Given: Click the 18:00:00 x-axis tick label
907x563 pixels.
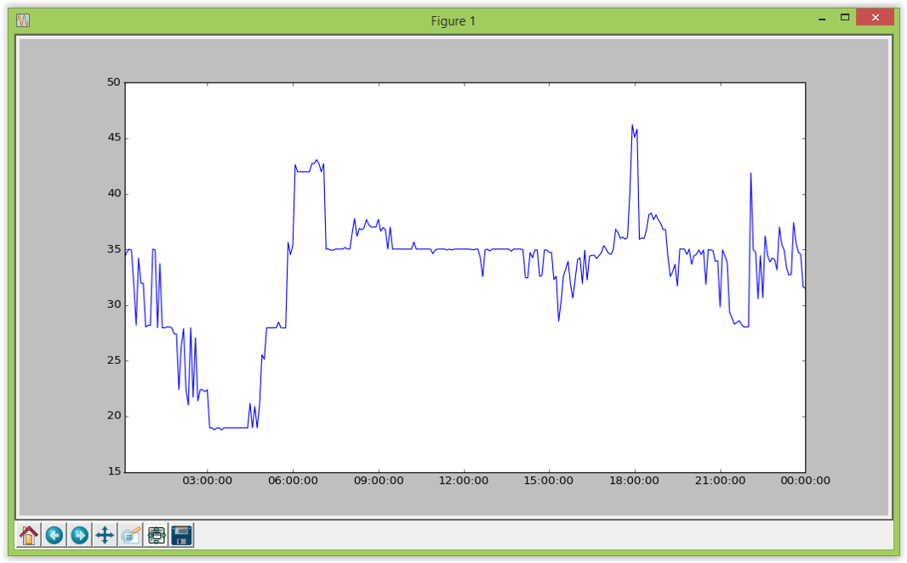Looking at the screenshot, I should [x=635, y=481].
